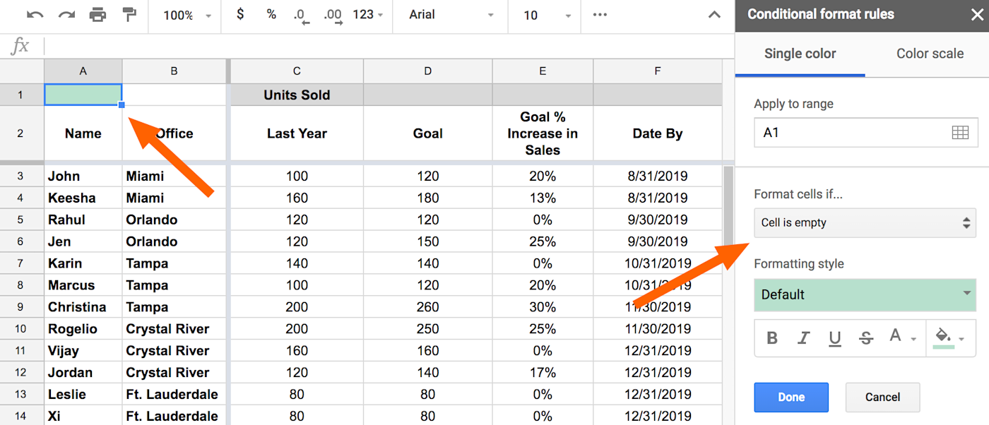Click the Cancel button

882,397
